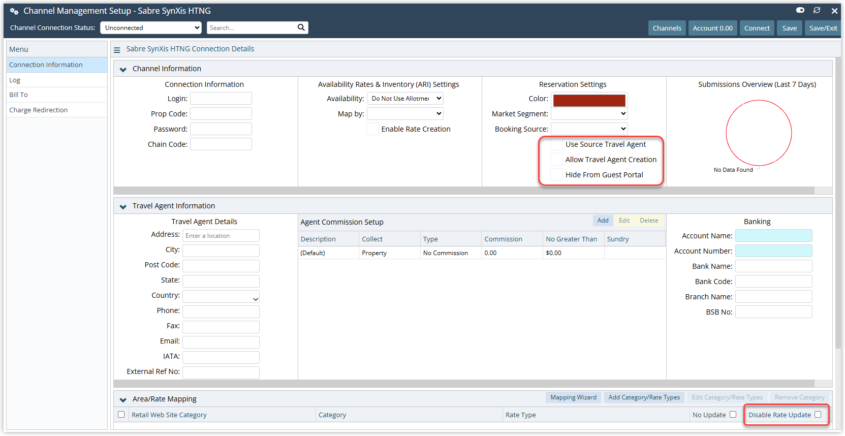The width and height of the screenshot is (845, 436).
Task: Click the Remove Category button
Action: (x=799, y=397)
